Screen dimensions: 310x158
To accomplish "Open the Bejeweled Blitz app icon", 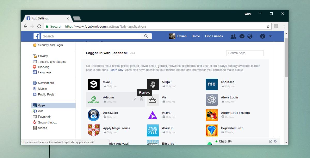I will (x=212, y=130).
